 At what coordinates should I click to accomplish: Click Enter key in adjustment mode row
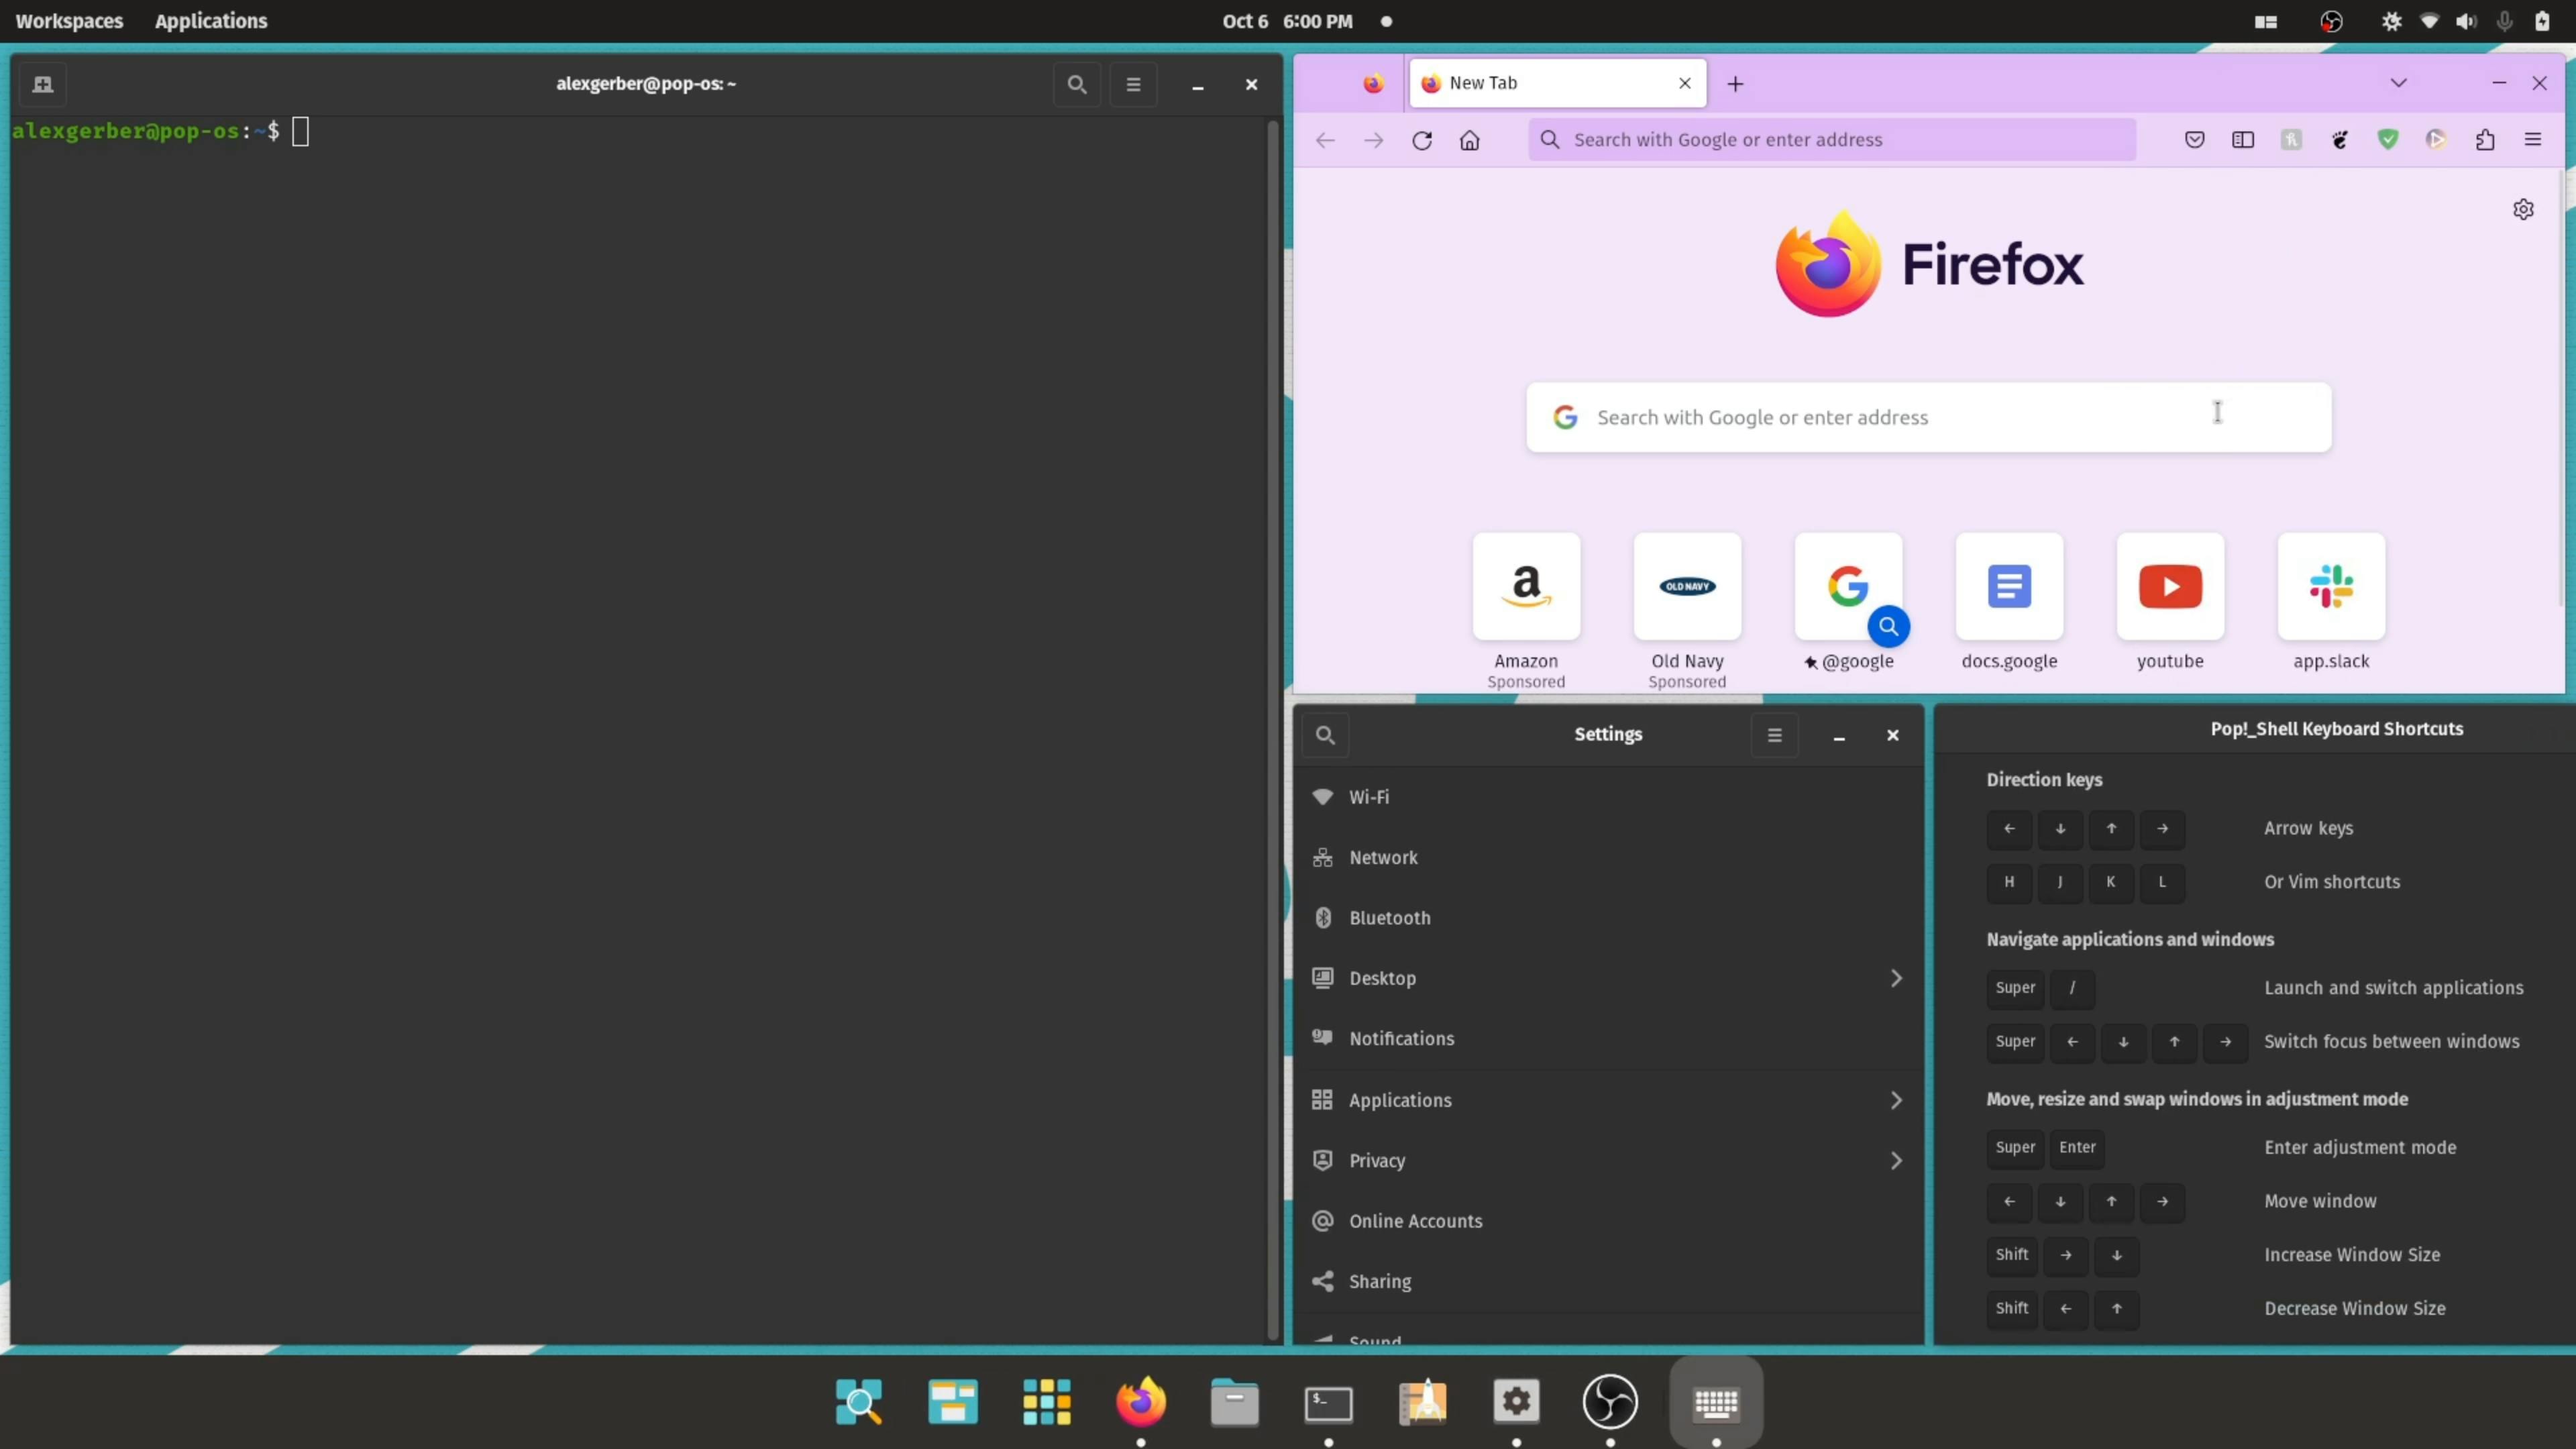[x=2077, y=1147]
